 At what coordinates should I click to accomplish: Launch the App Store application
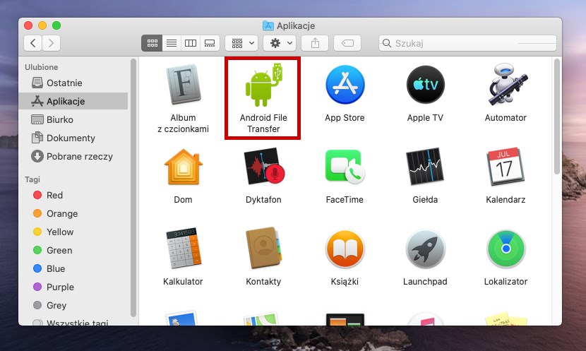pyautogui.click(x=345, y=85)
